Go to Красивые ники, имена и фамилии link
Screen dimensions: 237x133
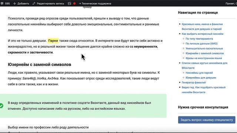pos(202,27)
